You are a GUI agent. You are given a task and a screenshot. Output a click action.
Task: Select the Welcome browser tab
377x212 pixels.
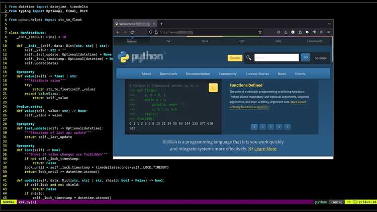pyautogui.click(x=135, y=24)
